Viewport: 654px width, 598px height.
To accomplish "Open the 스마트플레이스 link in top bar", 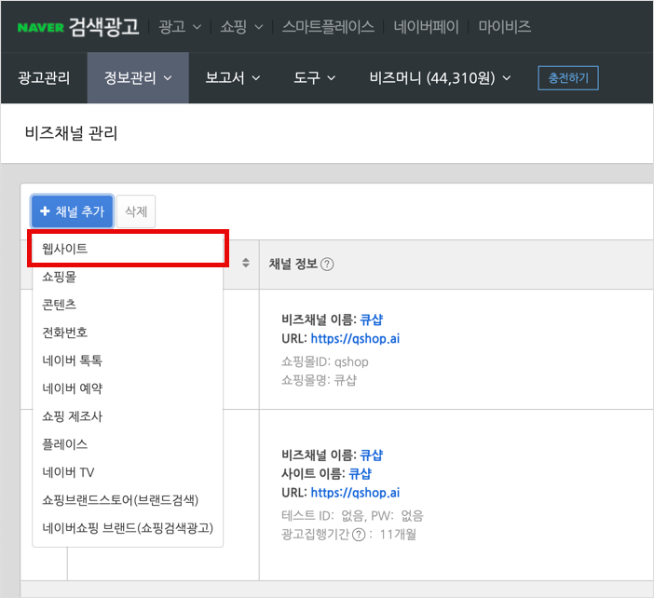I will [x=328, y=27].
